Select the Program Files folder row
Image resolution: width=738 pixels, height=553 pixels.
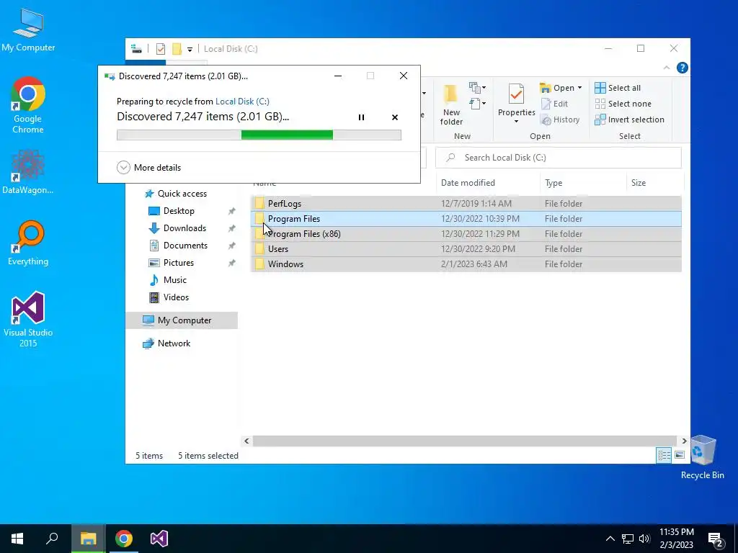[x=466, y=219]
